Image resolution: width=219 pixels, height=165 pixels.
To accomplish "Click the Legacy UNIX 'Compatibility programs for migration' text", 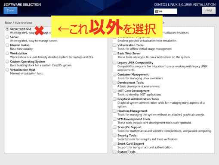I will click(162, 68).
